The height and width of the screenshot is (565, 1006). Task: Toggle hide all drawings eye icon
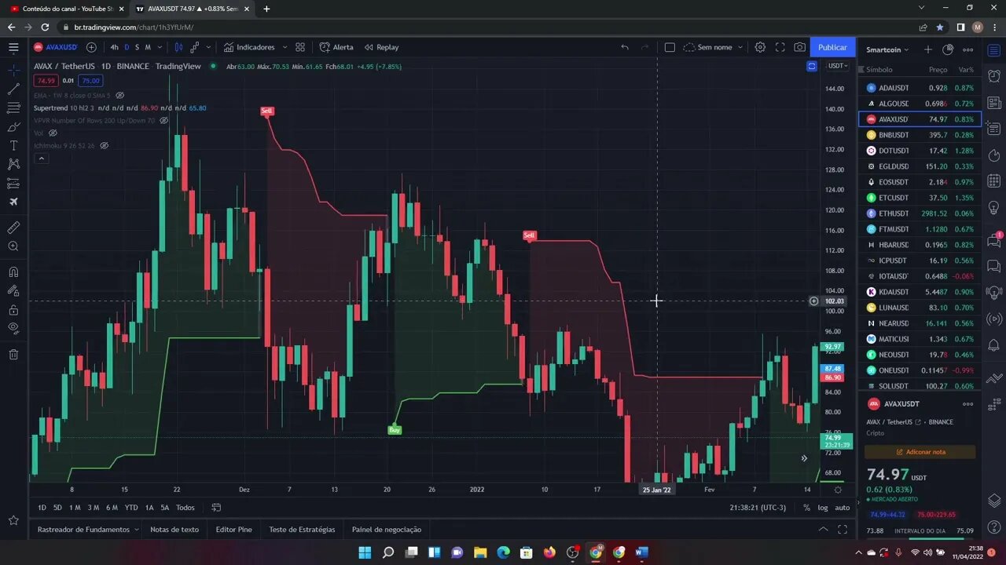tap(13, 328)
